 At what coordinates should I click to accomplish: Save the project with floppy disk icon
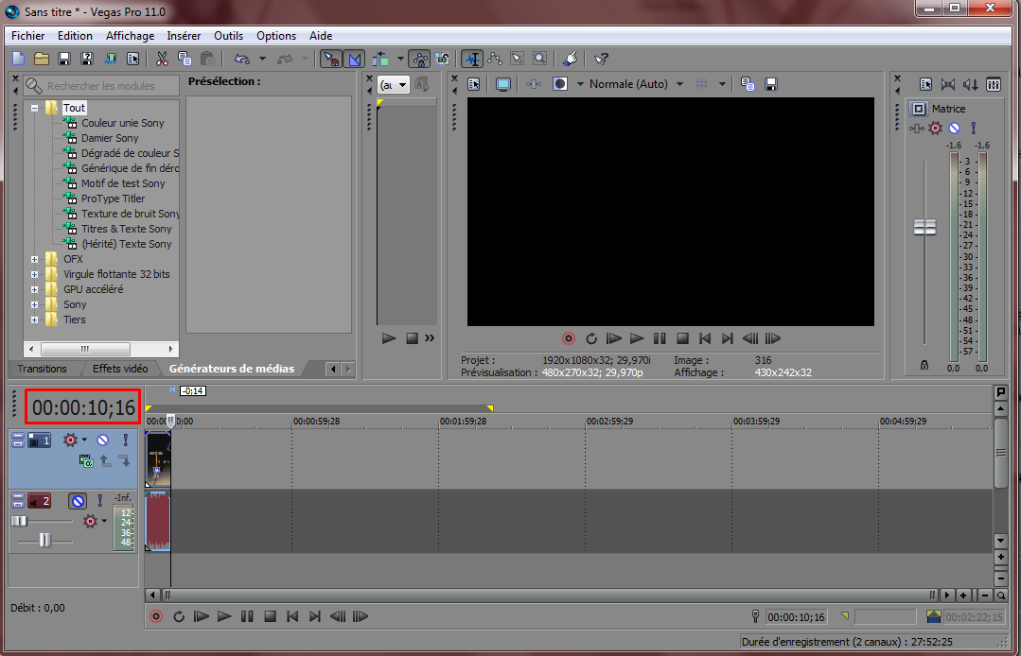click(63, 60)
